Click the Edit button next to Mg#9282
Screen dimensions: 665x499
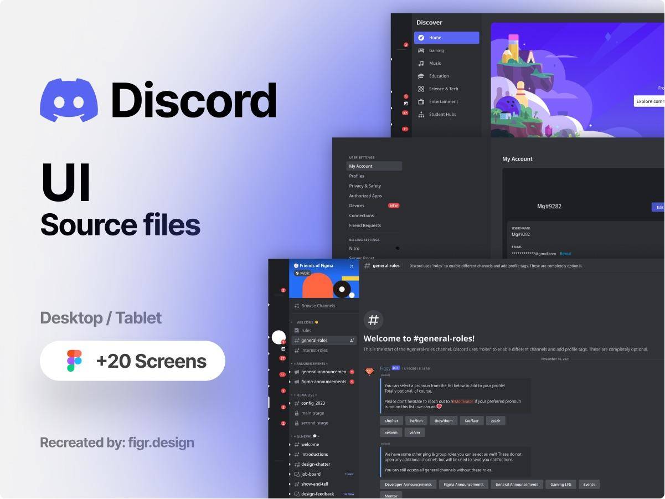pos(658,207)
